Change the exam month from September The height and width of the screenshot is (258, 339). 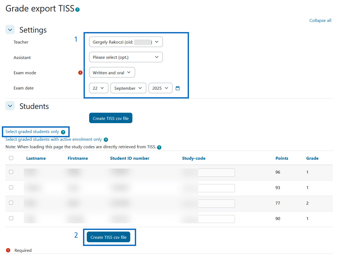pyautogui.click(x=128, y=88)
